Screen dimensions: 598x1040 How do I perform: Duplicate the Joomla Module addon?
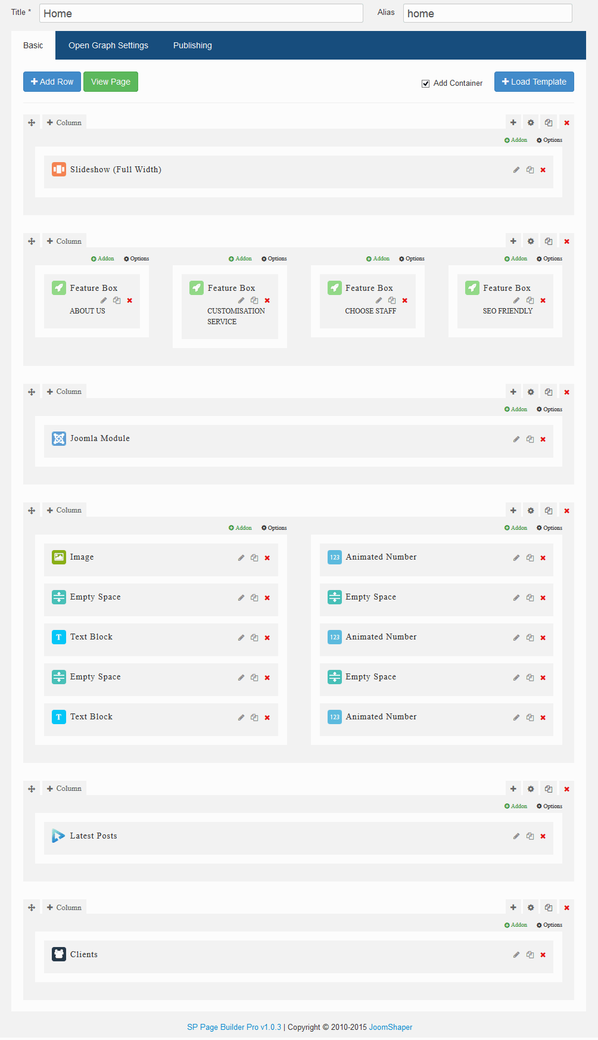pyautogui.click(x=530, y=439)
